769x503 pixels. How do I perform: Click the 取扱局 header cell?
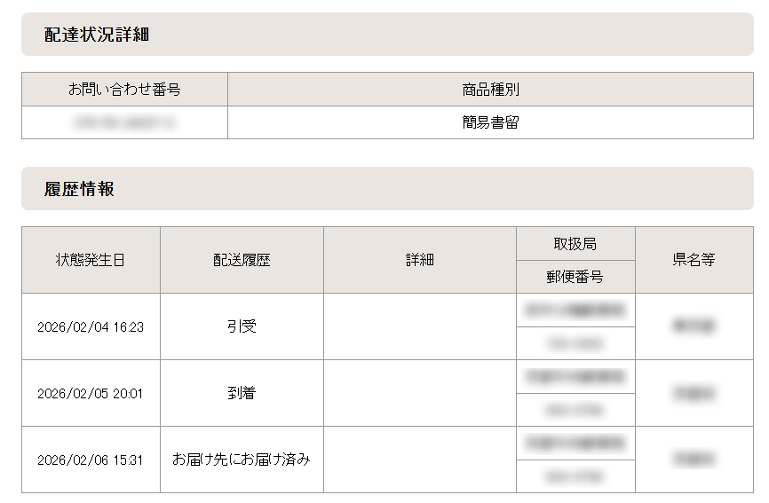click(x=575, y=244)
